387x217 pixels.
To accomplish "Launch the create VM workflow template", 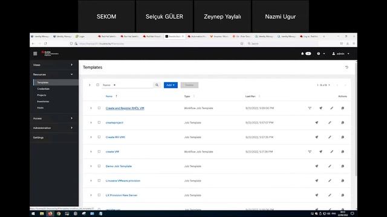I will (x=320, y=151).
